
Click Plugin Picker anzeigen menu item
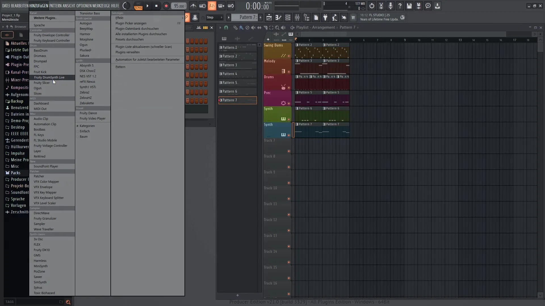pyautogui.click(x=131, y=23)
